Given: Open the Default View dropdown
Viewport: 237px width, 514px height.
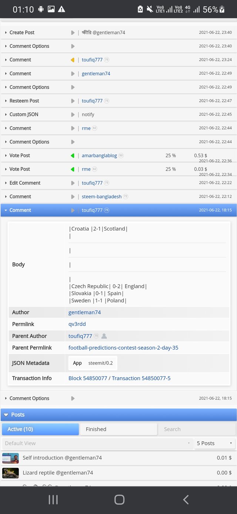Looking at the screenshot, I should point(97,443).
